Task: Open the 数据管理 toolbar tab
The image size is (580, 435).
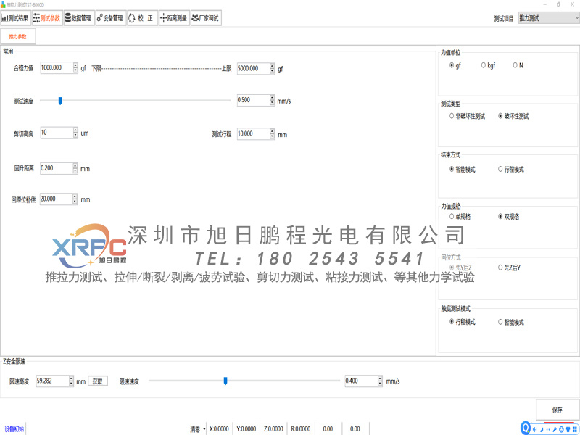Action: 79,18
